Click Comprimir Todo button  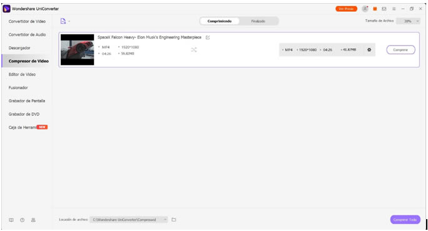coord(405,220)
